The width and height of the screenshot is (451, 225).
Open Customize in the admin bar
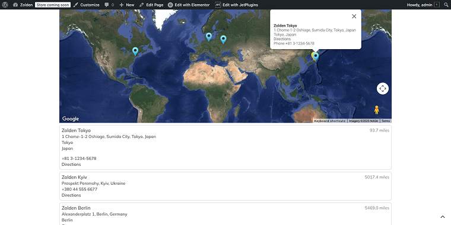(86, 5)
